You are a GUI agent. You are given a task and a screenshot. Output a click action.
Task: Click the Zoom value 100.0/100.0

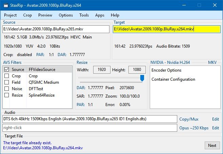click(130, 96)
